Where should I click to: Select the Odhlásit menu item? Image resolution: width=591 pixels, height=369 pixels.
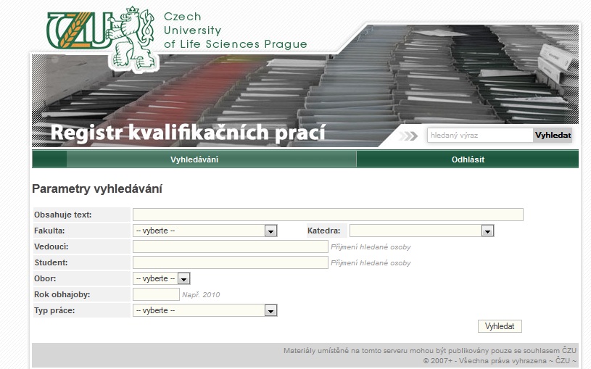point(468,159)
